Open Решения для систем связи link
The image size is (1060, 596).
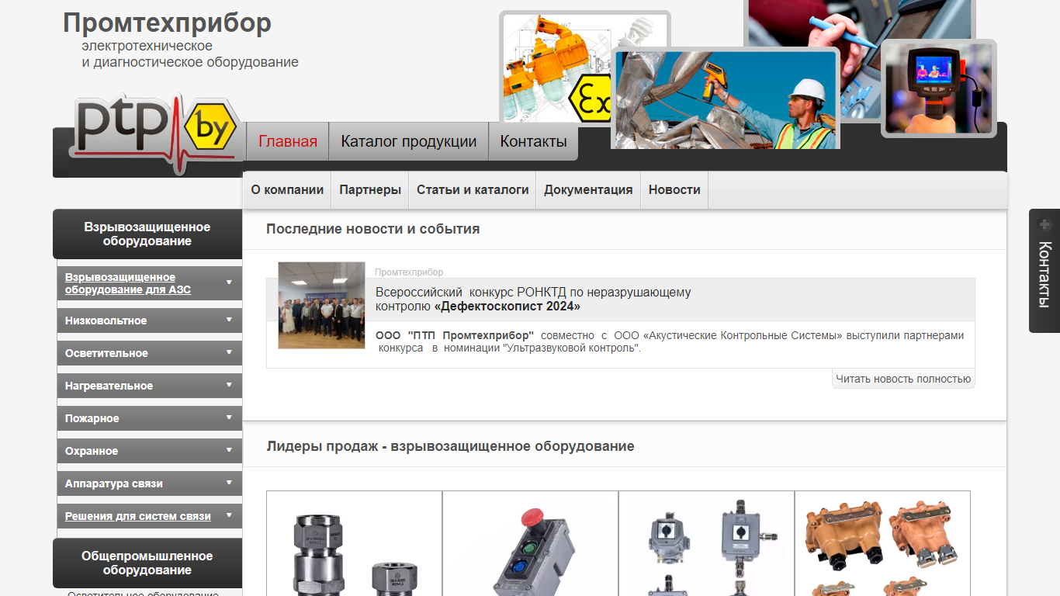coord(138,516)
